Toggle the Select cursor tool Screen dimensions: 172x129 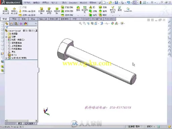pyautogui.click(x=134, y=2)
